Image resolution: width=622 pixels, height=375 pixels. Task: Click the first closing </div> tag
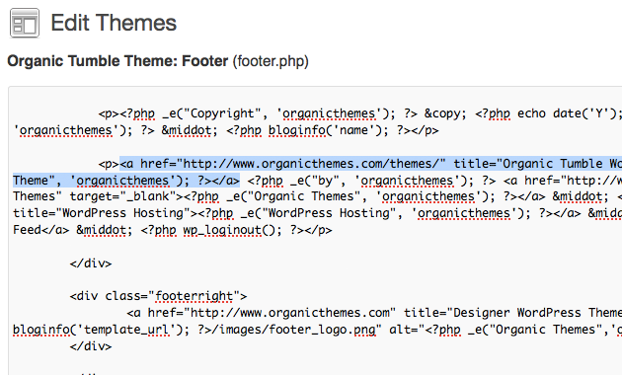[x=91, y=263]
